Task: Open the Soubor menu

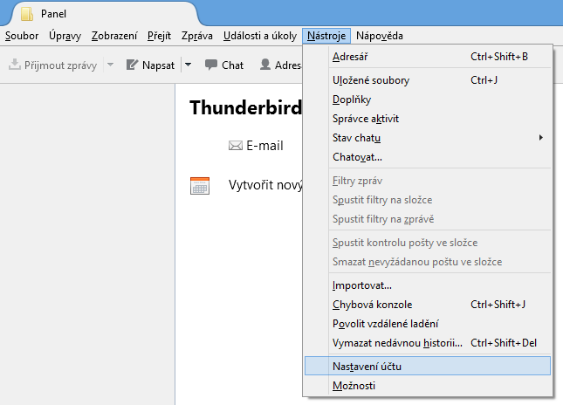Action: point(22,36)
